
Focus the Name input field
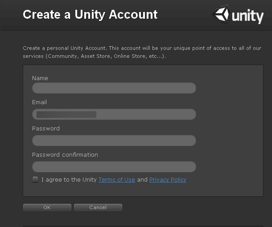tap(114, 88)
